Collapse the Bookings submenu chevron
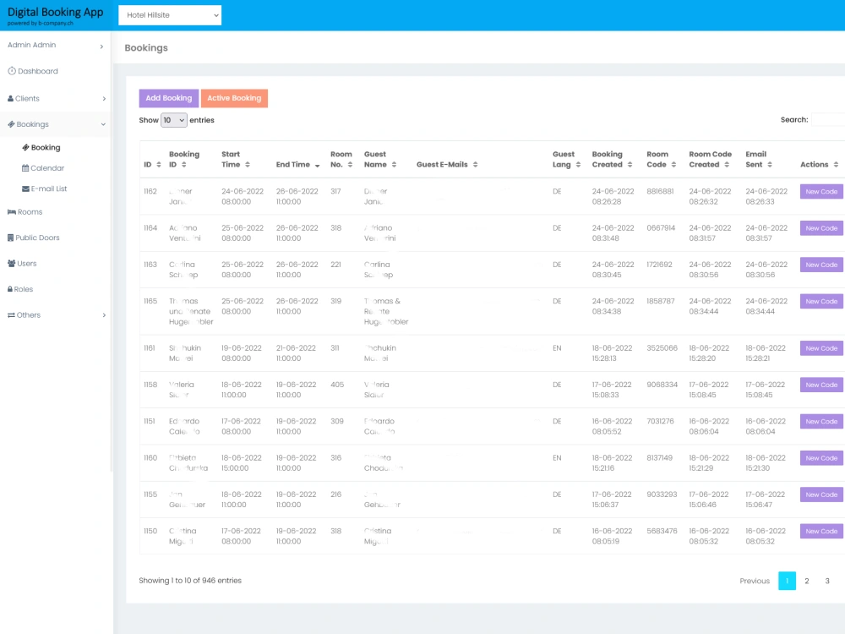 tap(103, 124)
